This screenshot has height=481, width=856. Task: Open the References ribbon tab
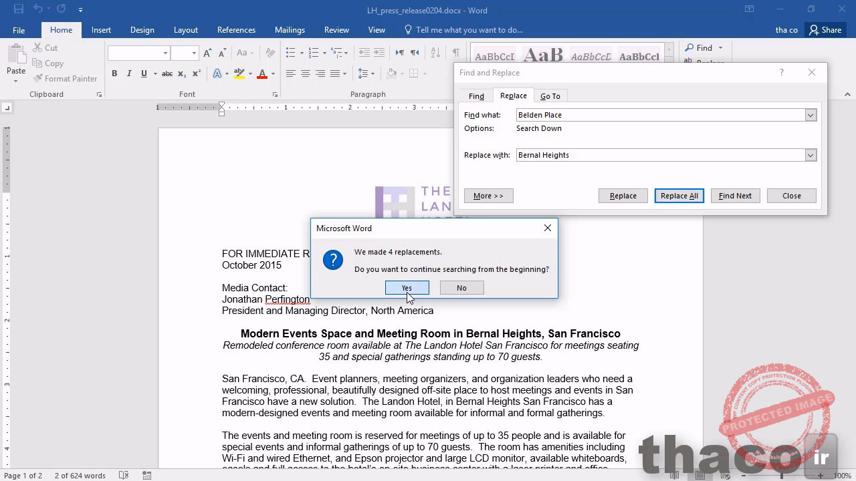(x=236, y=30)
